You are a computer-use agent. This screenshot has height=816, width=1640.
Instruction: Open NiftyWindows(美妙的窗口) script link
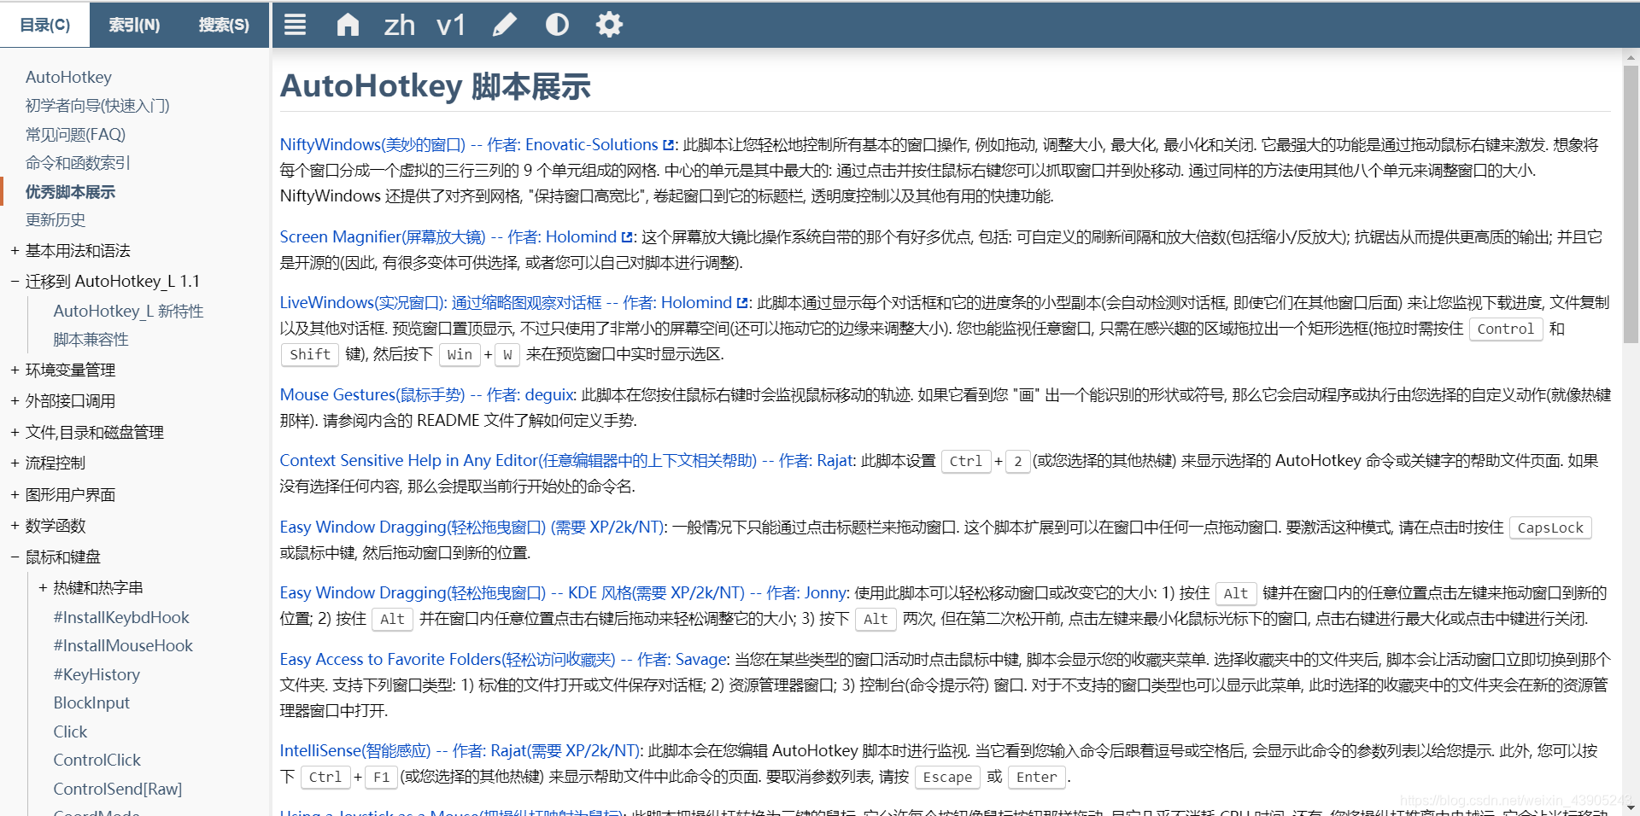click(x=469, y=145)
